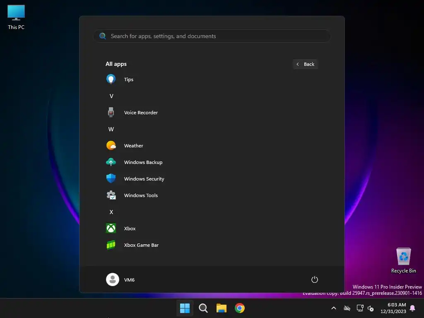Click the "Xbox" label text
The width and height of the screenshot is (424, 318).
[x=130, y=229]
